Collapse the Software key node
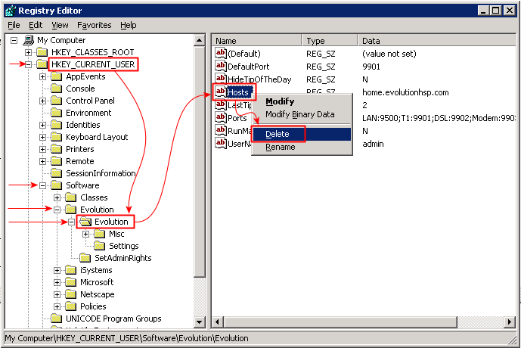 point(43,185)
